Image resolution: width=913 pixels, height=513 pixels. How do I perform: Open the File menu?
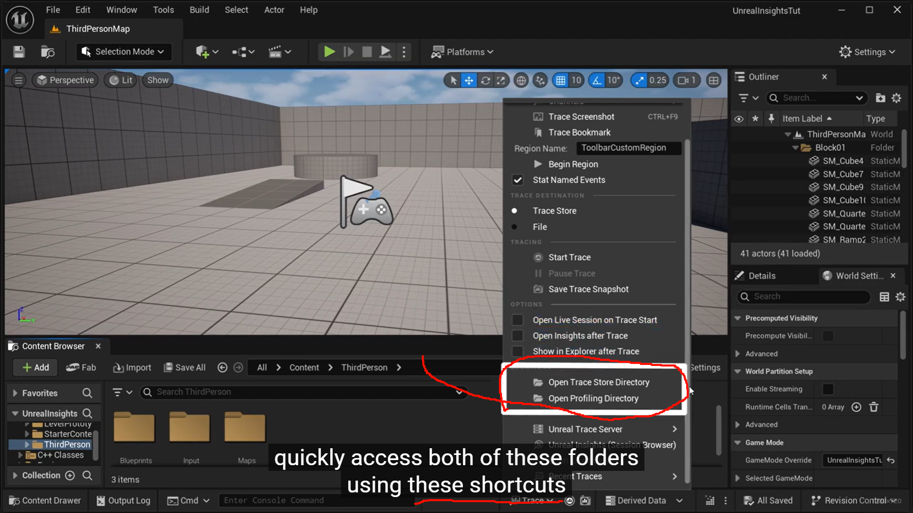coord(53,10)
